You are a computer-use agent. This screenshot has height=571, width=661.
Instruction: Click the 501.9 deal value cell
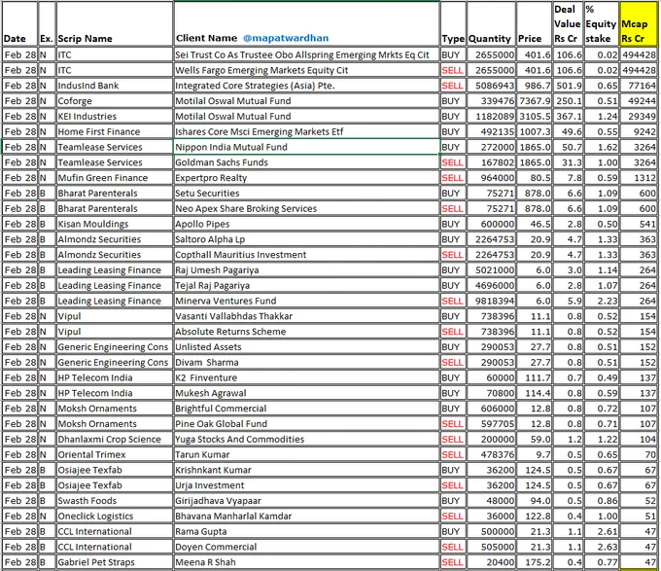tap(568, 86)
